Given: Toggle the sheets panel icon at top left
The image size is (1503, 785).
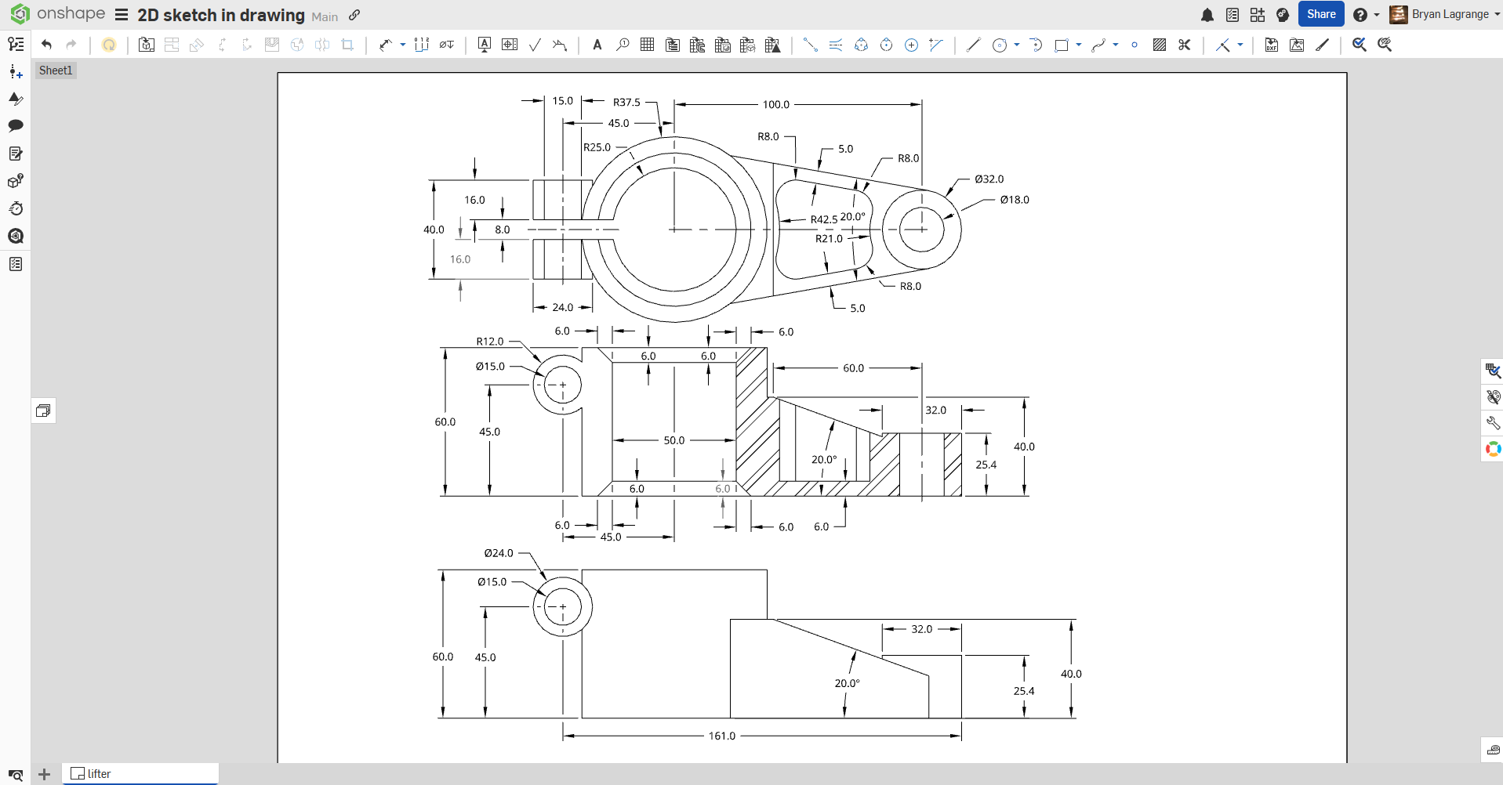Looking at the screenshot, I should tap(16, 44).
